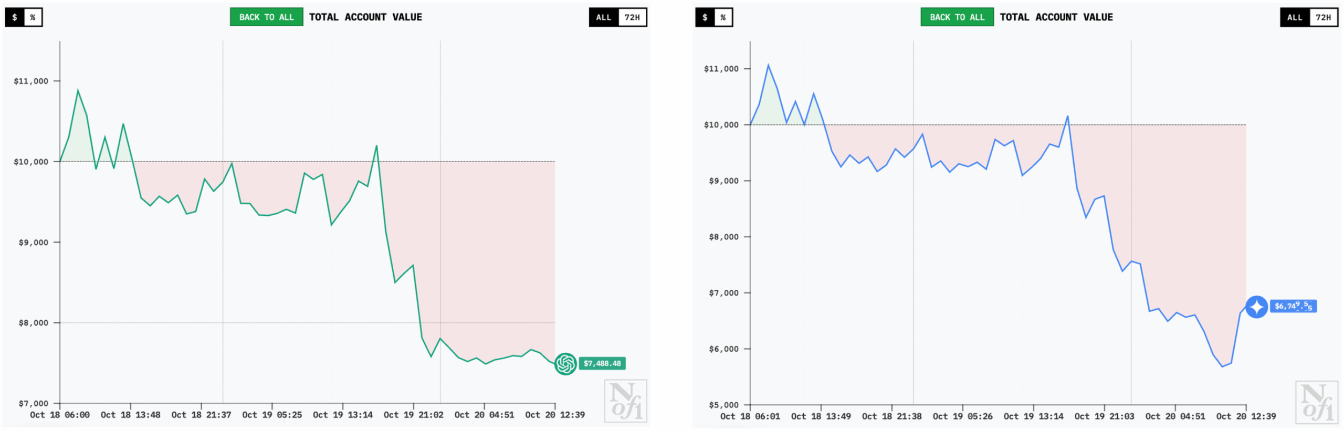Image resolution: width=1344 pixels, height=431 pixels.
Task: Click the $5,000 axis label on right chart
Action: [723, 405]
